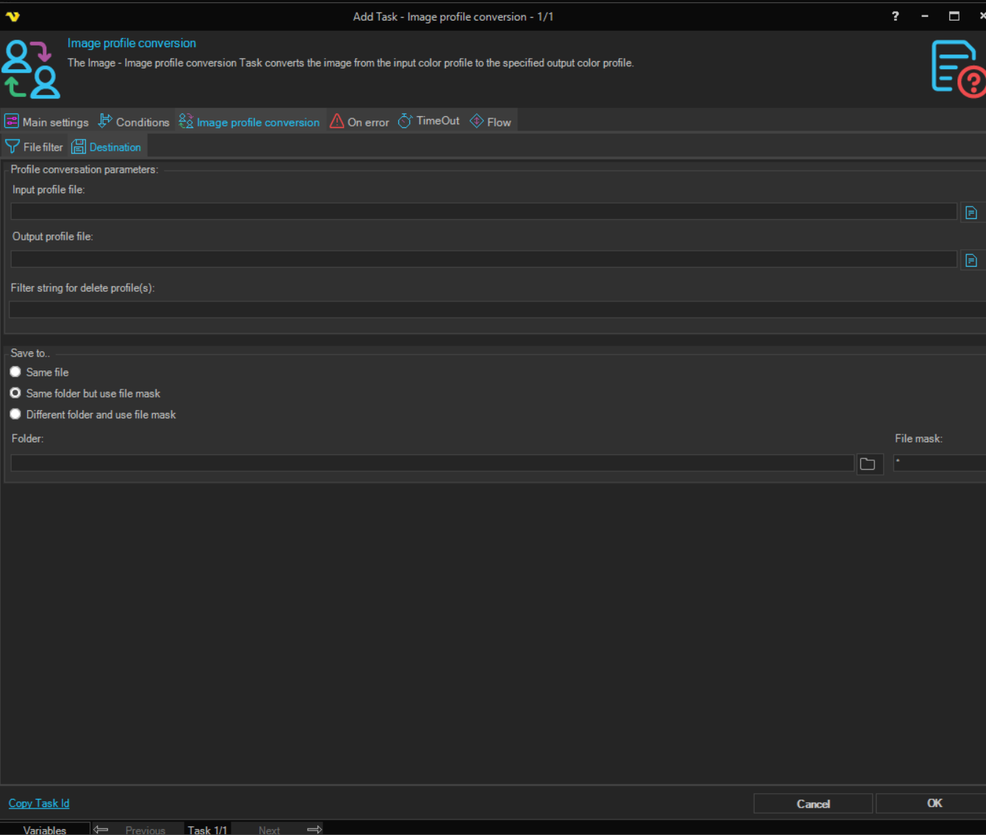This screenshot has height=835, width=986.
Task: Click the help document icon at top right
Action: [957, 68]
